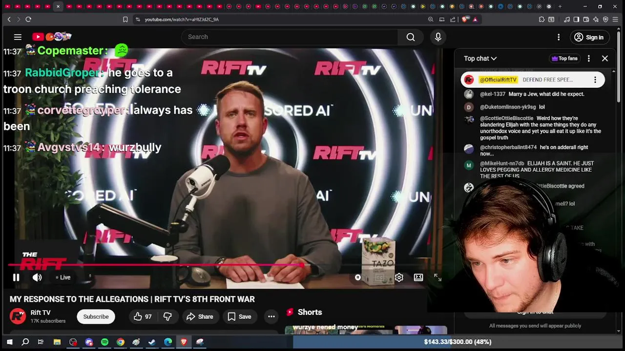Dislike the video with thumbs down
This screenshot has height=351, width=625.
coord(167,317)
